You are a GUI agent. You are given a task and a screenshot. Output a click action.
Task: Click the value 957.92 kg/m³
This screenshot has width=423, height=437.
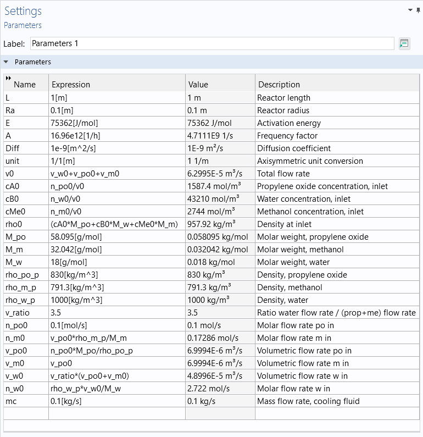click(x=220, y=224)
